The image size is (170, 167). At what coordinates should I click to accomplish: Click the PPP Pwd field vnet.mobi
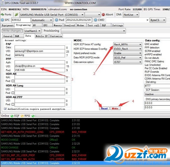coord(40,70)
